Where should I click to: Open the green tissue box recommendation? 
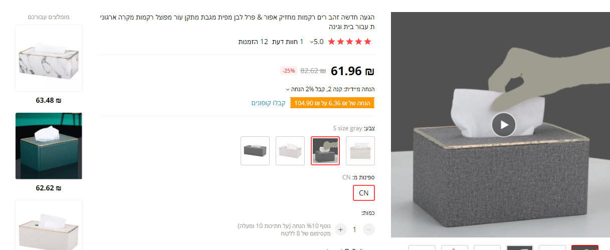click(x=49, y=146)
